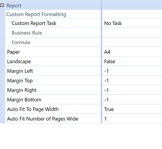
Task: Click the empty Formula value field
Action: 132,43
